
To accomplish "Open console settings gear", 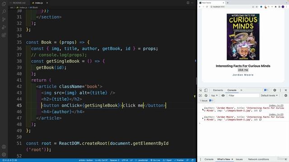I will pos(286,95).
